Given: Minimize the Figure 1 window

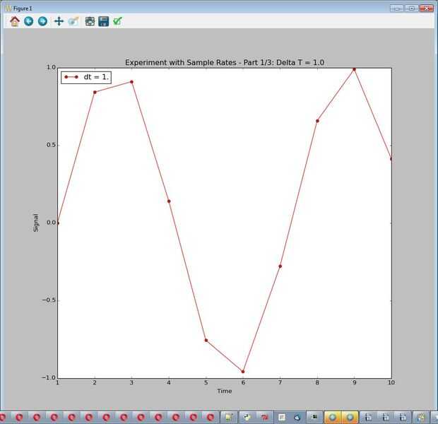Looking at the screenshot, I should 396,8.
